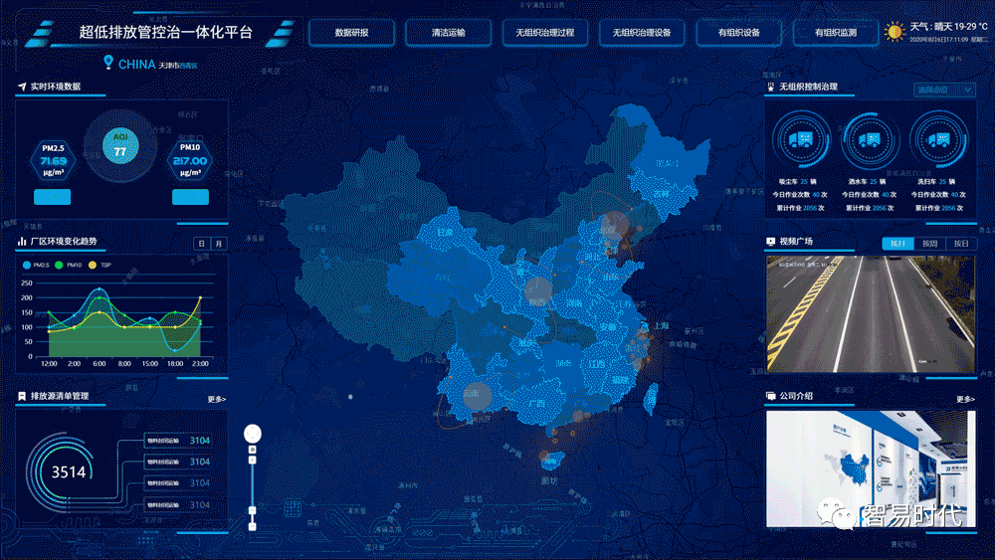
Task: Click the first 3104 list row
Action: click(x=177, y=440)
